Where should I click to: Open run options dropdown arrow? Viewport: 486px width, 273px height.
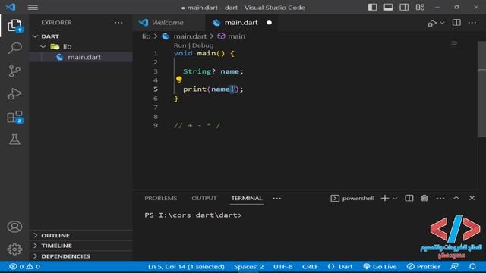point(442,23)
